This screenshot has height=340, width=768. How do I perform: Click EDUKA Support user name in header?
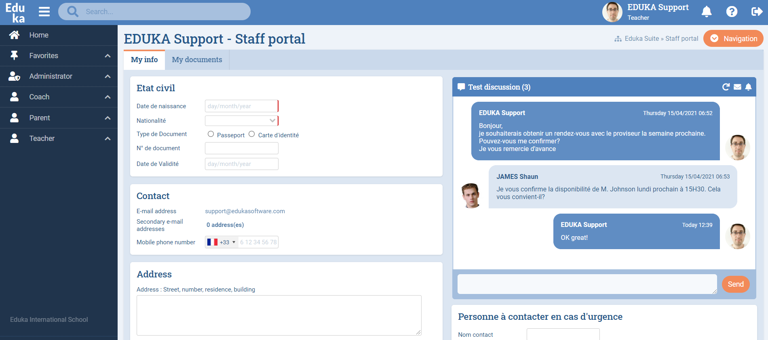(x=658, y=7)
